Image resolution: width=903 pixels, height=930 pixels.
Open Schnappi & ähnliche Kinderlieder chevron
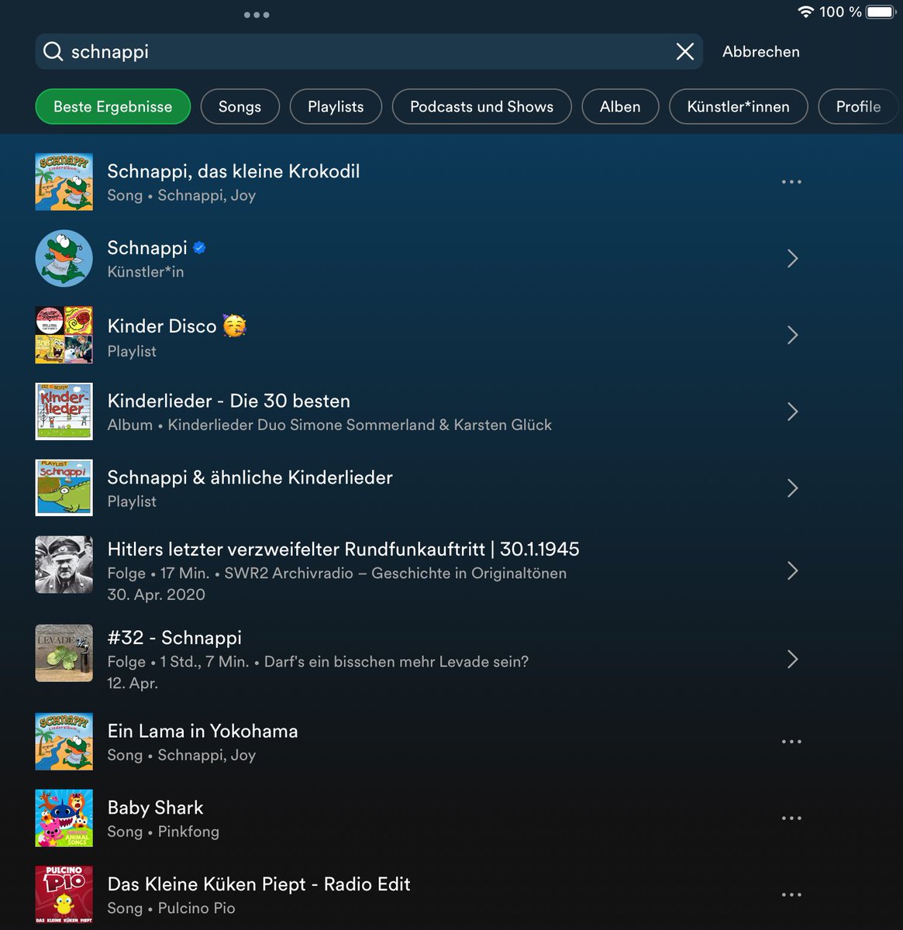792,488
